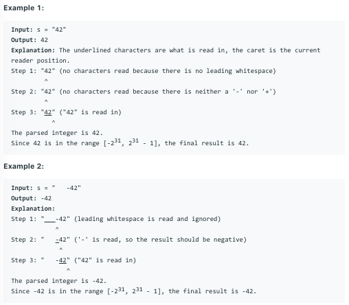This screenshot has height=305, width=349.
Task: Click the final result is -42 sentence
Action: 133,291
